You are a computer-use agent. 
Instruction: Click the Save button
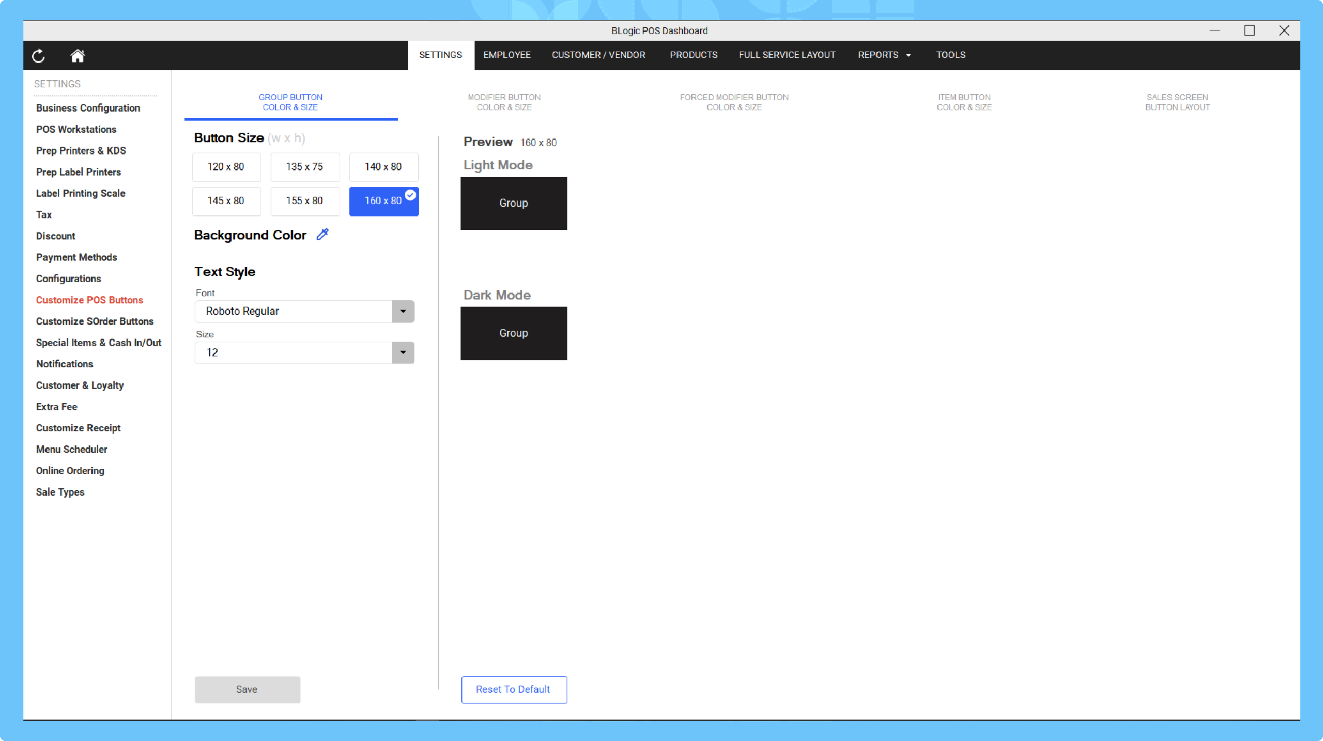tap(248, 689)
